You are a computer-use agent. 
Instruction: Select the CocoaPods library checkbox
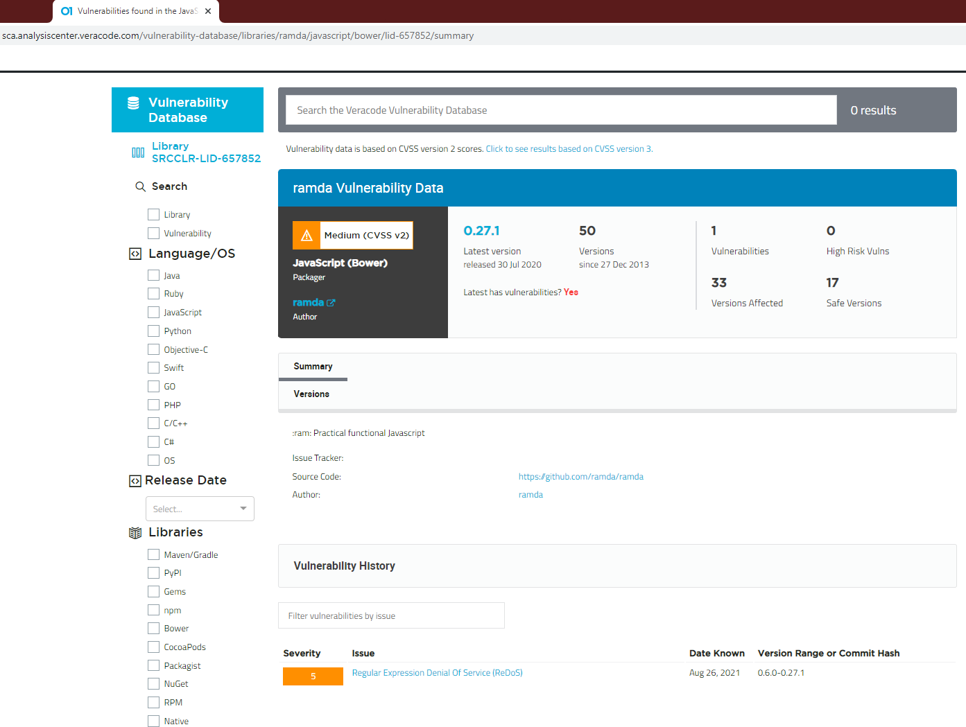pyautogui.click(x=154, y=647)
